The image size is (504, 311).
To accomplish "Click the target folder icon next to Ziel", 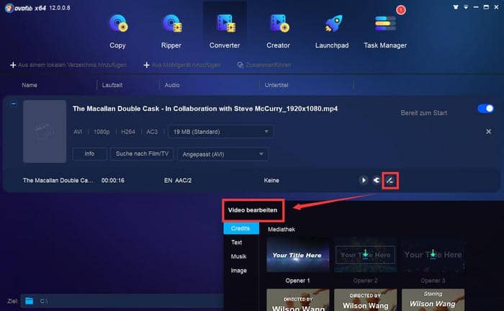I will point(30,301).
